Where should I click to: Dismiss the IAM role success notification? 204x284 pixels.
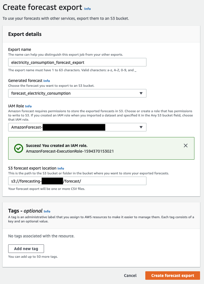coord(185,146)
